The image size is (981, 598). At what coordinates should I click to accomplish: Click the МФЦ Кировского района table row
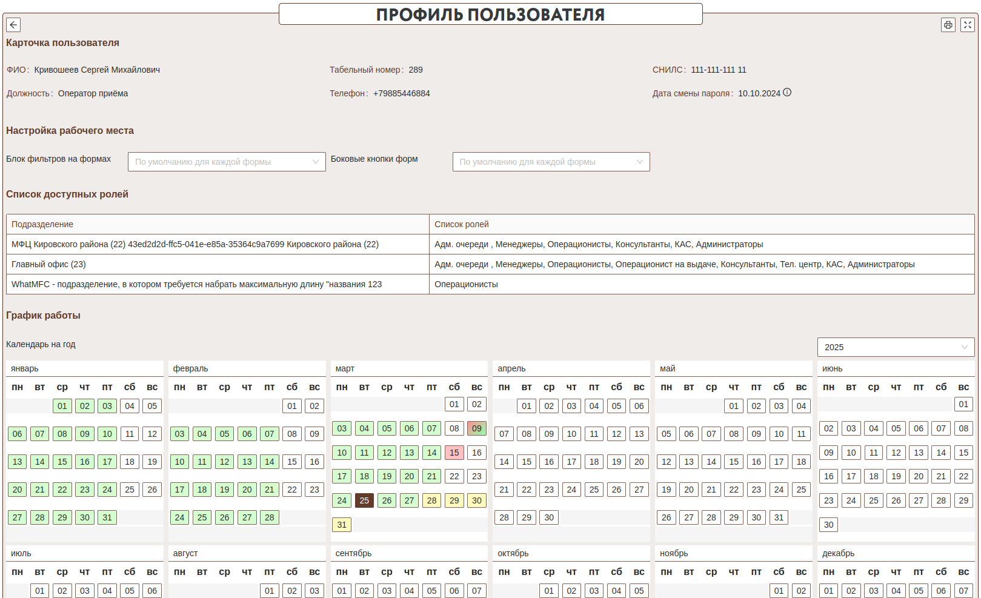[x=218, y=244]
